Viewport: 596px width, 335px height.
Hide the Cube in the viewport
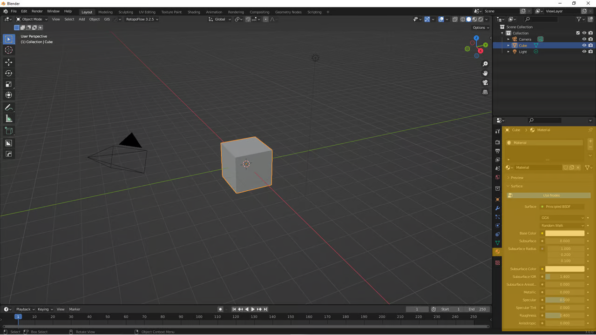pos(584,45)
